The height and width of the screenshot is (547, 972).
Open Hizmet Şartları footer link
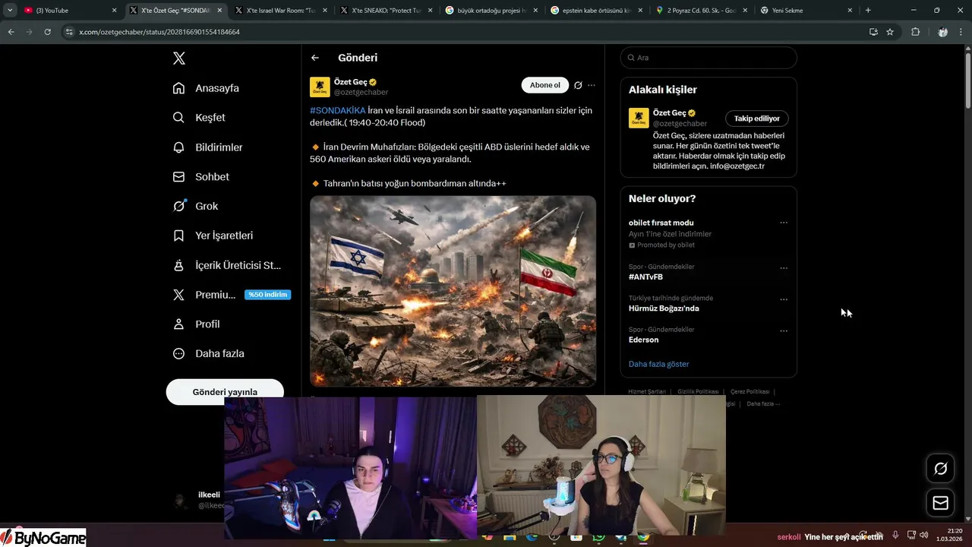647,391
